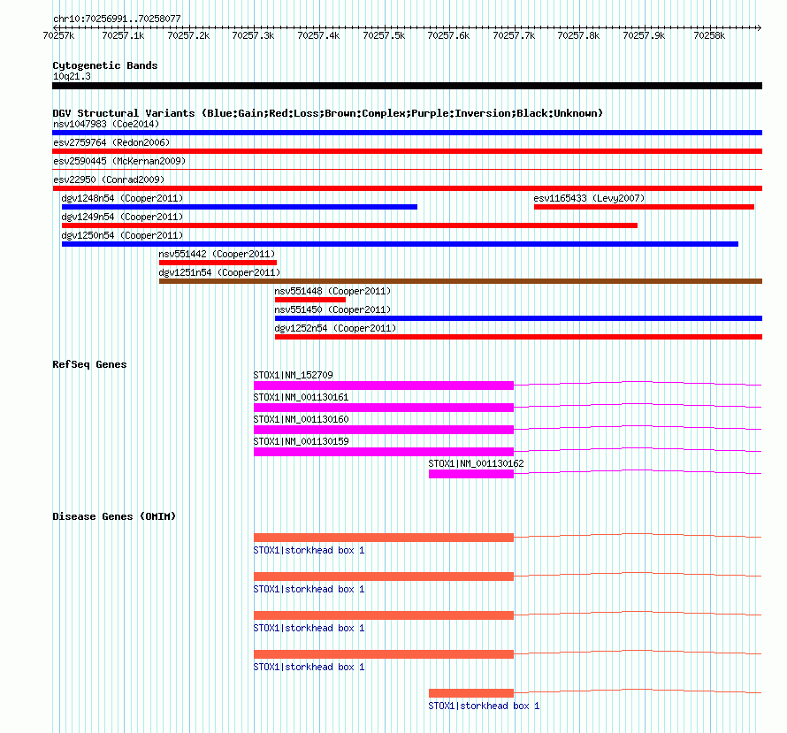
Task: Click the brown dgv1251n54 complex variant bar
Action: click(x=461, y=281)
